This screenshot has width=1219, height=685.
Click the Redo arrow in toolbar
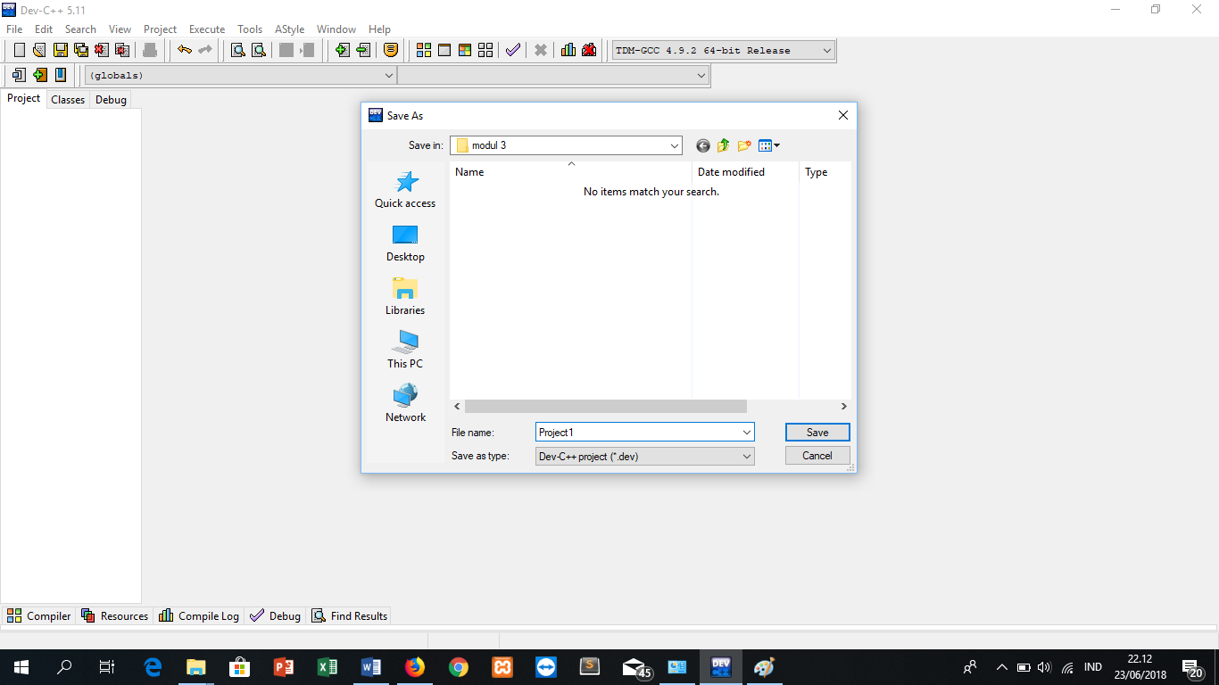click(x=205, y=50)
